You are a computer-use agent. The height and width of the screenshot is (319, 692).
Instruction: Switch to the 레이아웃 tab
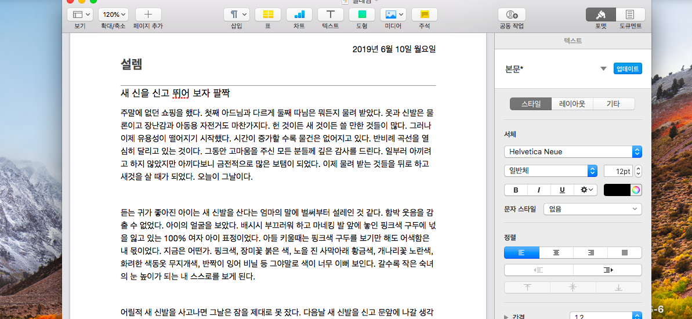pos(573,104)
